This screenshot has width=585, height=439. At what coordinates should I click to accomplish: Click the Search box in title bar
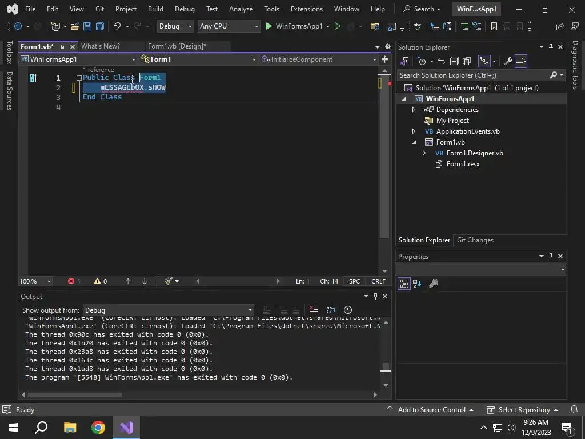tap(422, 9)
